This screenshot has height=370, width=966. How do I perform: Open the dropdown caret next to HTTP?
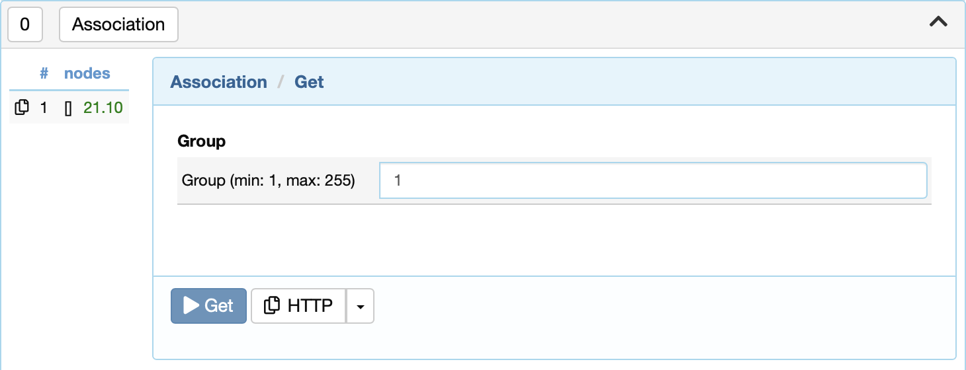click(361, 306)
